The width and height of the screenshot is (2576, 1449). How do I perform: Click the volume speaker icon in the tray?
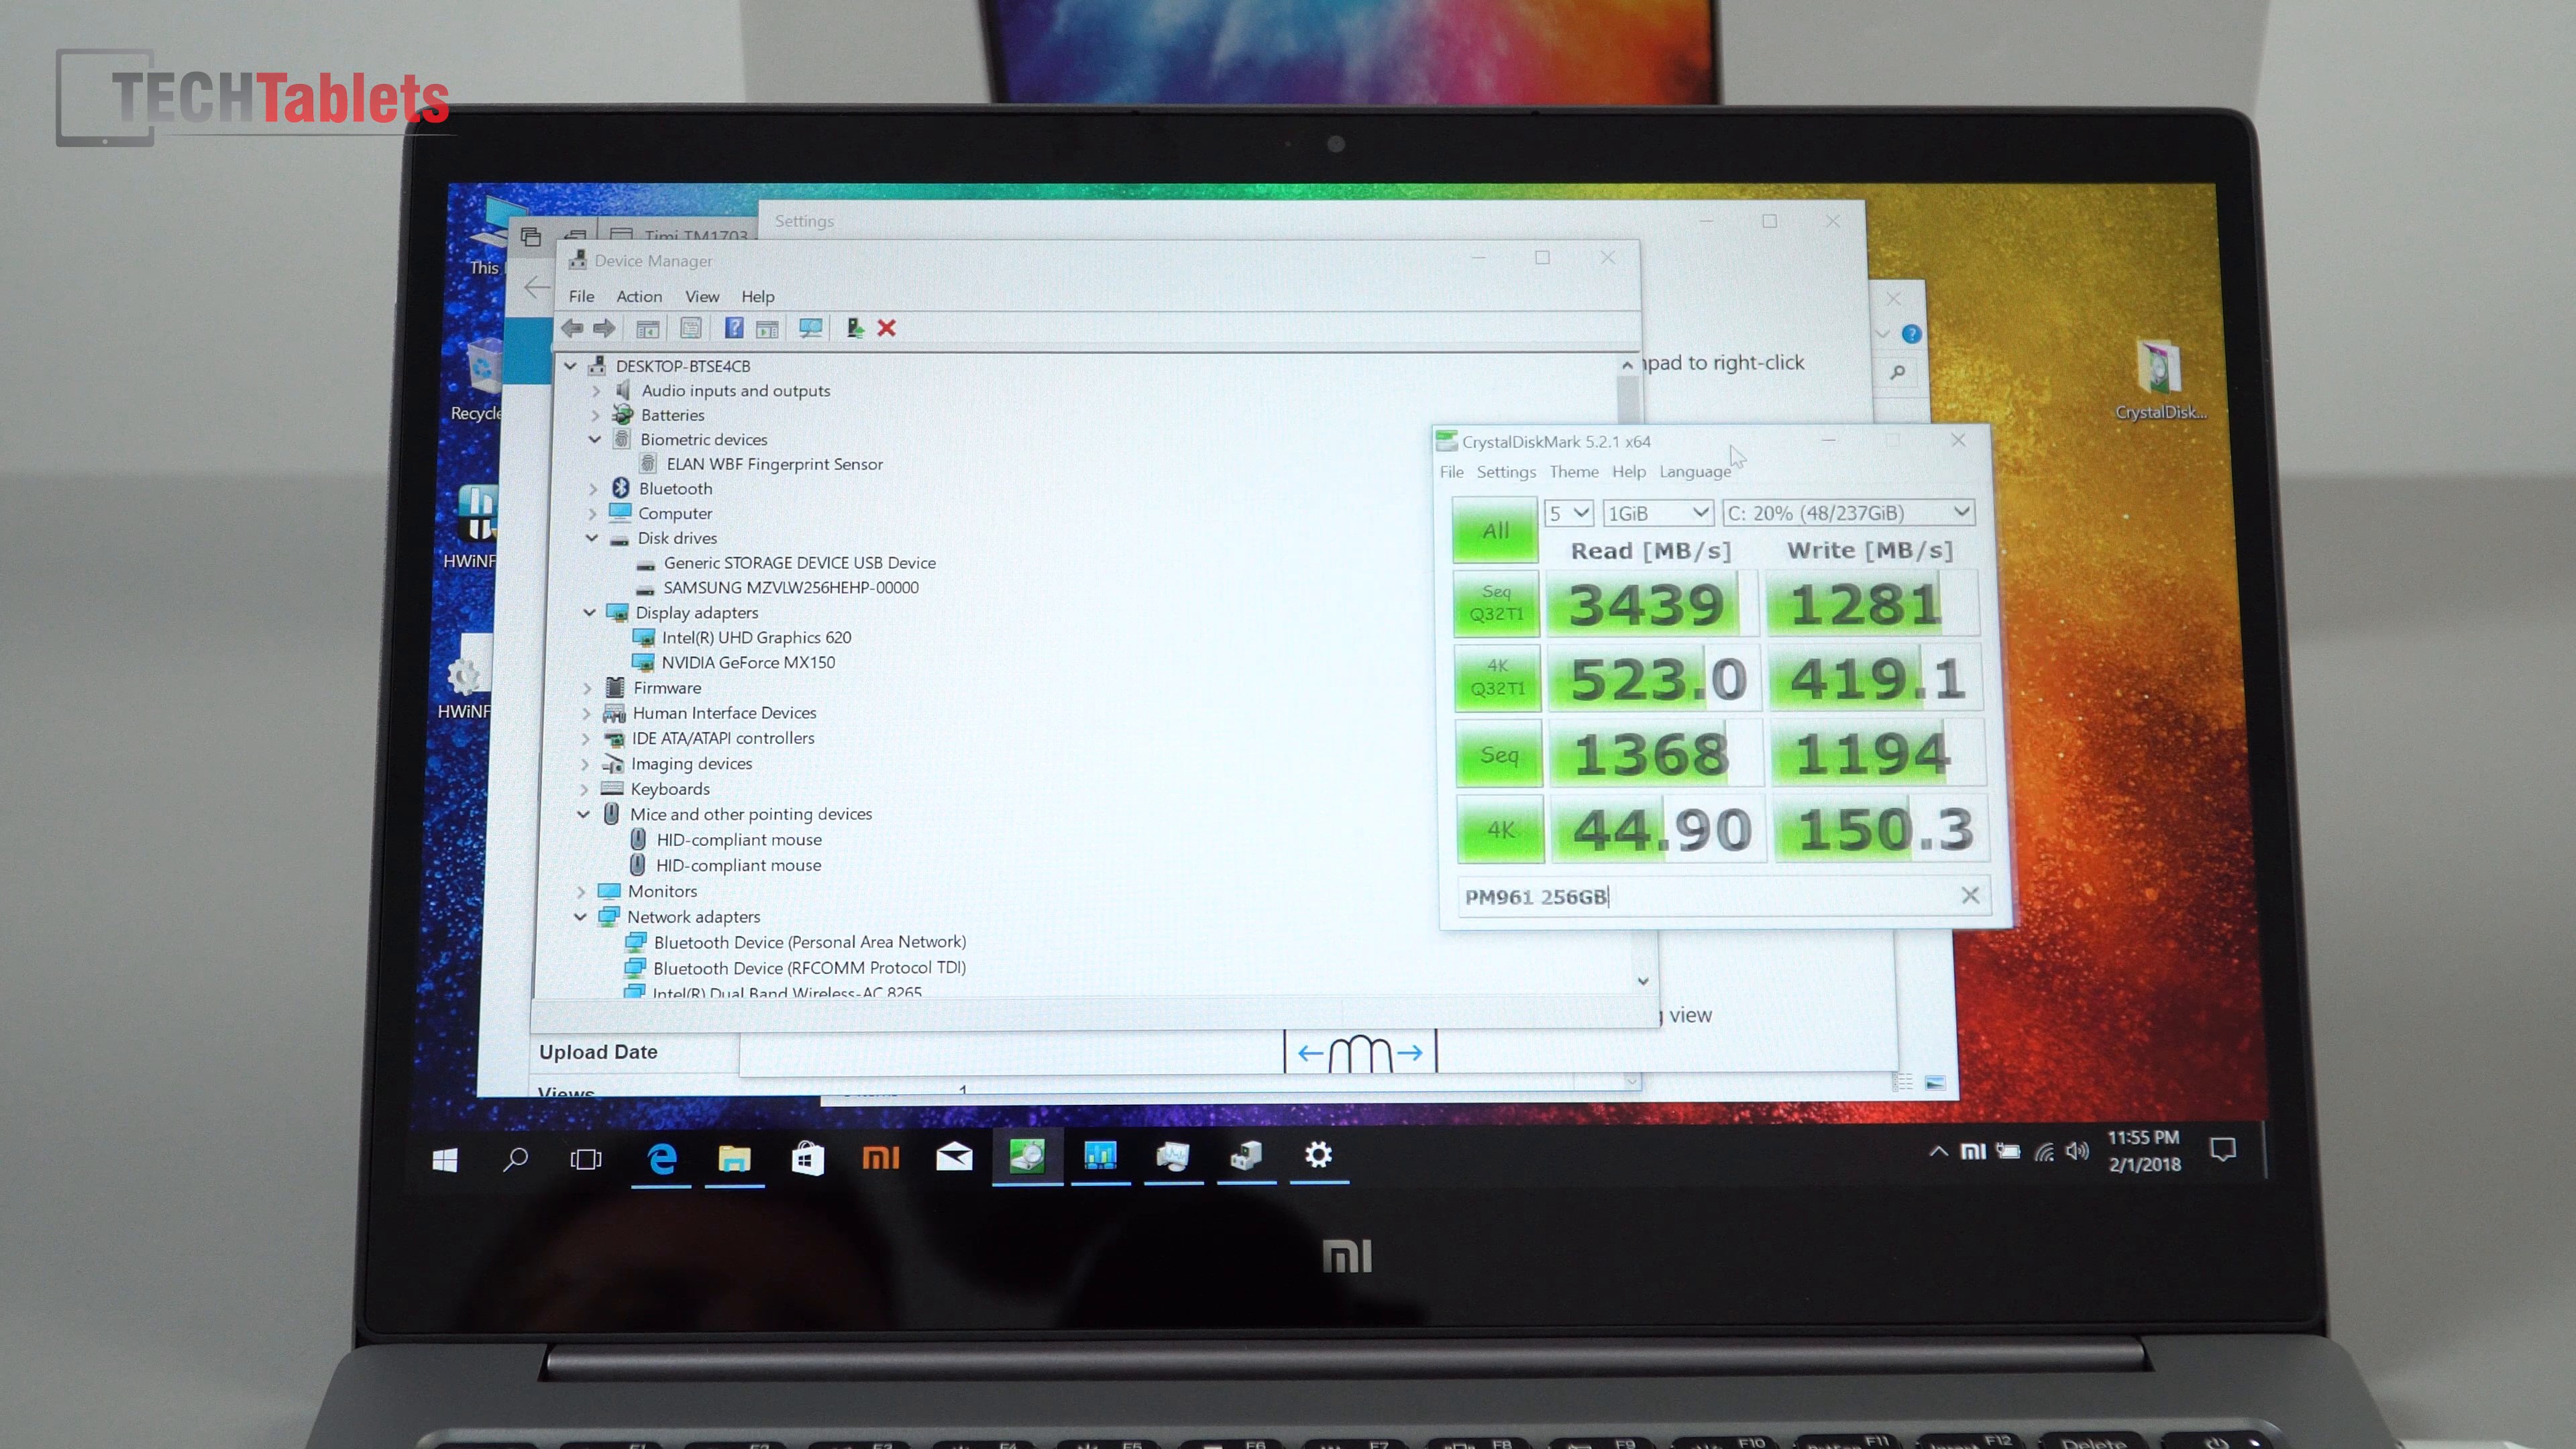(2078, 1151)
